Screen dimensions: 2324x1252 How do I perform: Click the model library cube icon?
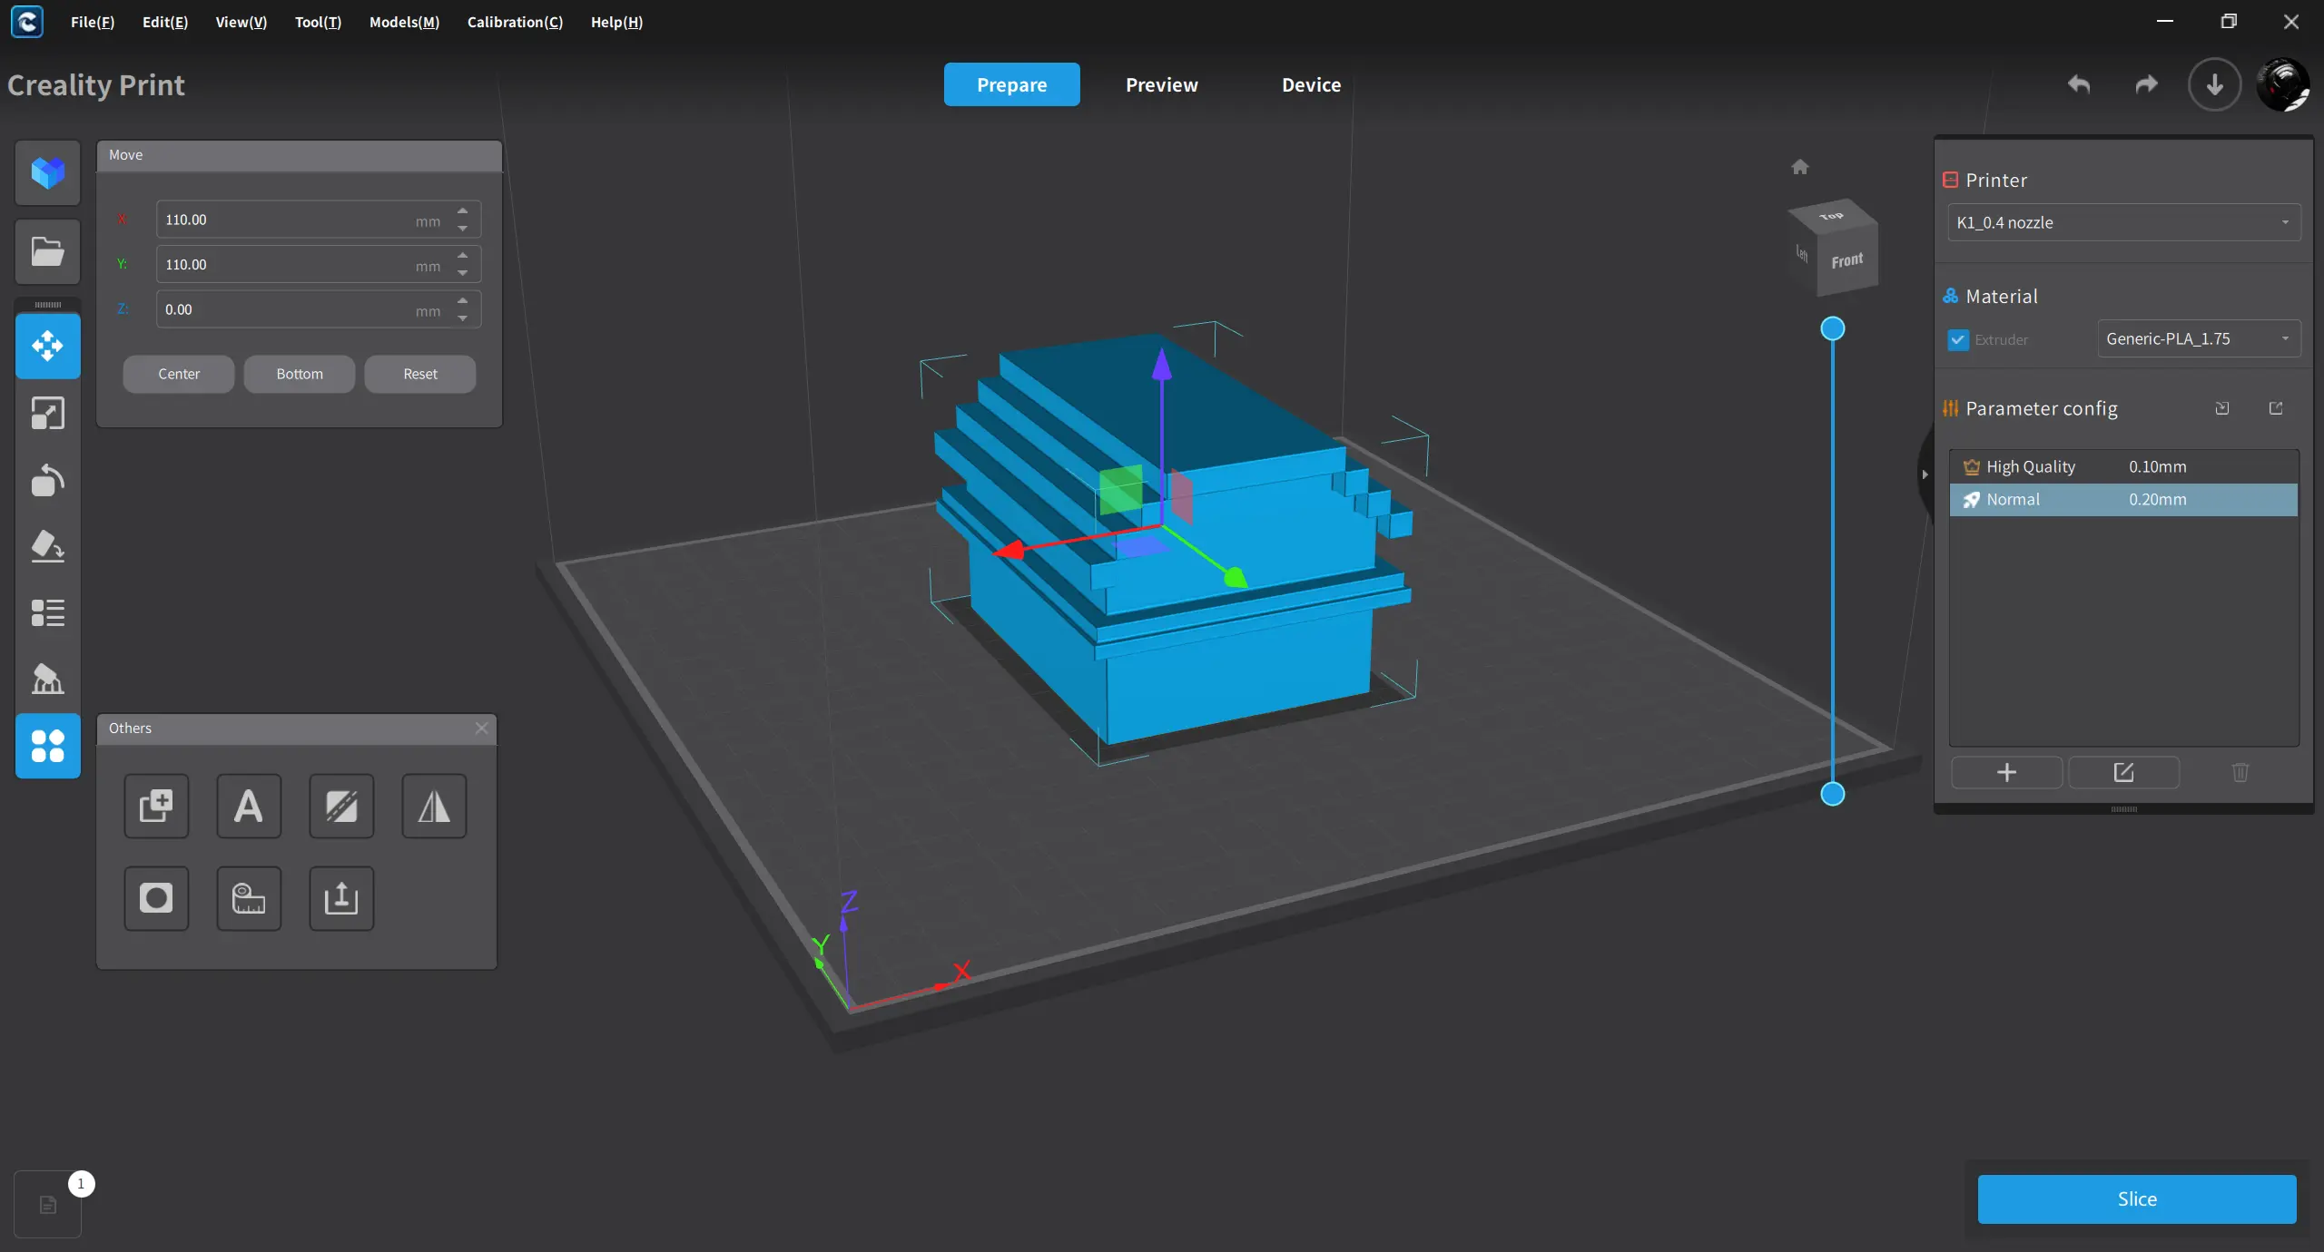coord(48,172)
